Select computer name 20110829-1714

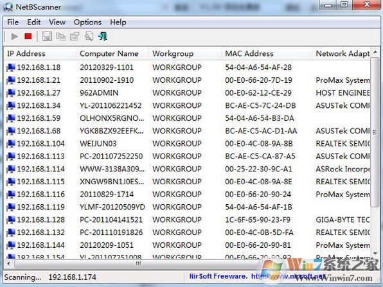click(107, 195)
